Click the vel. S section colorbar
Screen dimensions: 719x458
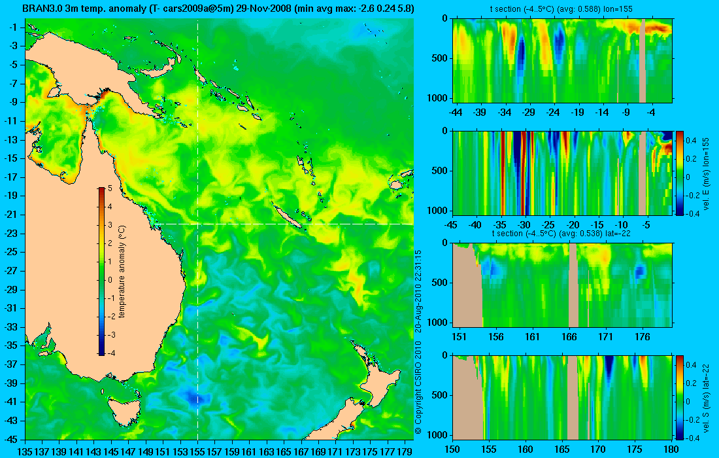tap(680, 397)
